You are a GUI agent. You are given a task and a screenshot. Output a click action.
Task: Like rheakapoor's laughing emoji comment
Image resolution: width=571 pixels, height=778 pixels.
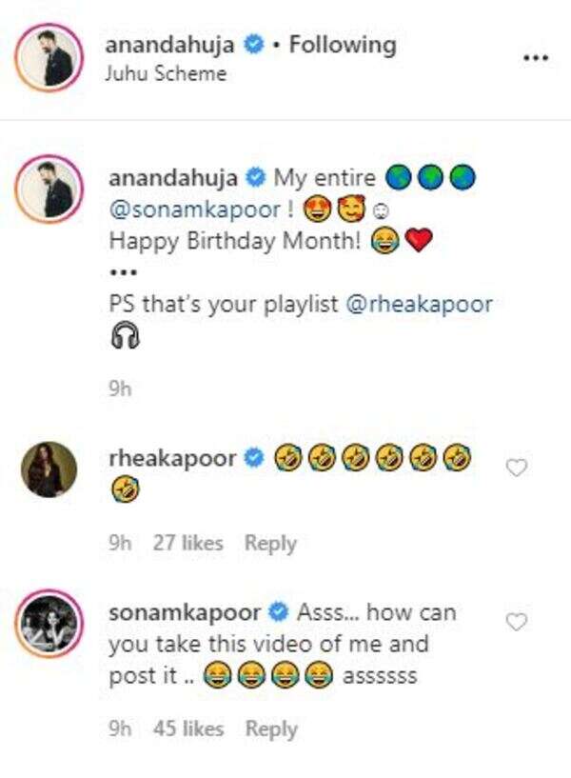tap(516, 468)
